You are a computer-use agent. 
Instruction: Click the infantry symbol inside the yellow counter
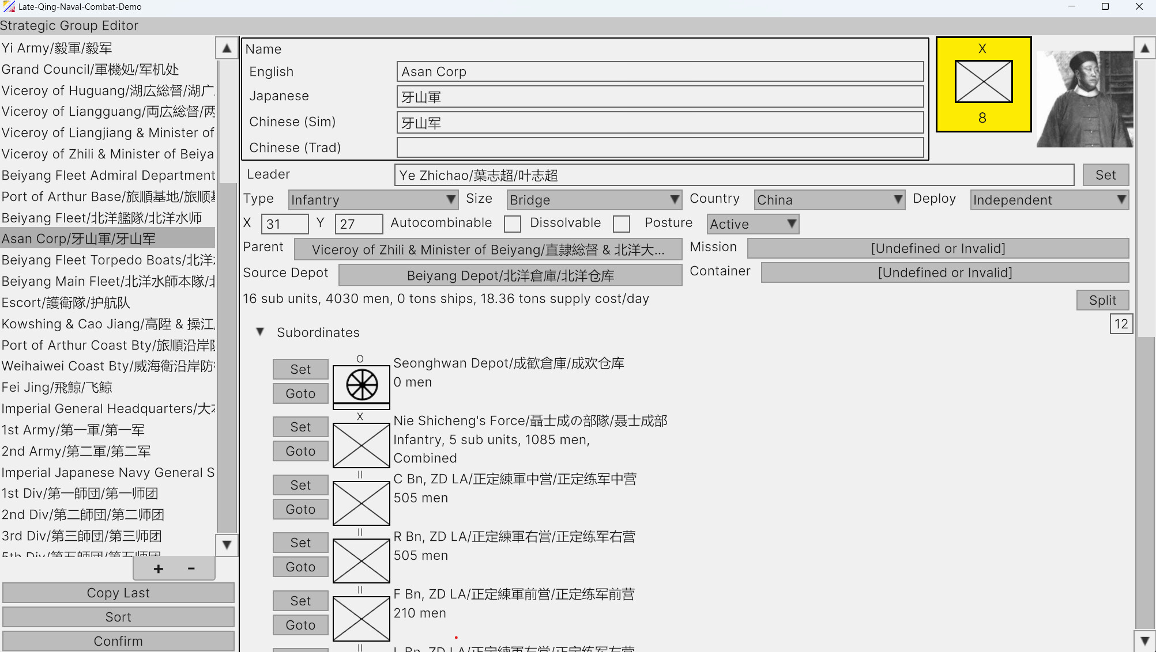[x=983, y=82]
